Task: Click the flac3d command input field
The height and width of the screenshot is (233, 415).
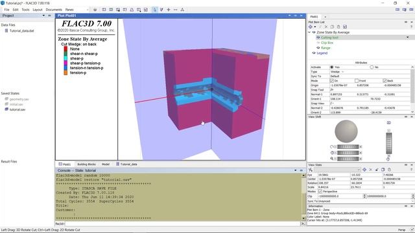Action: tap(182, 224)
